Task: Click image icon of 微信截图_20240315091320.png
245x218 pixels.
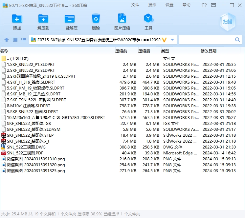Action: (3, 165)
